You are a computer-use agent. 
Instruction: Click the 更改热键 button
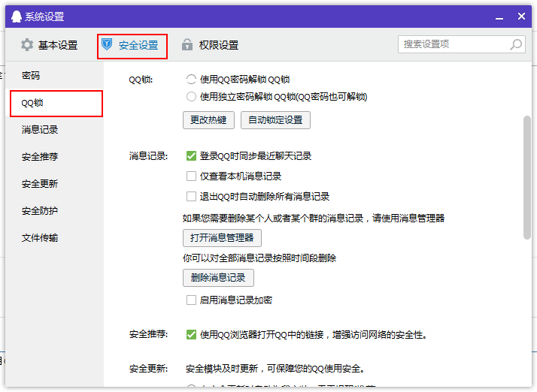pos(208,120)
